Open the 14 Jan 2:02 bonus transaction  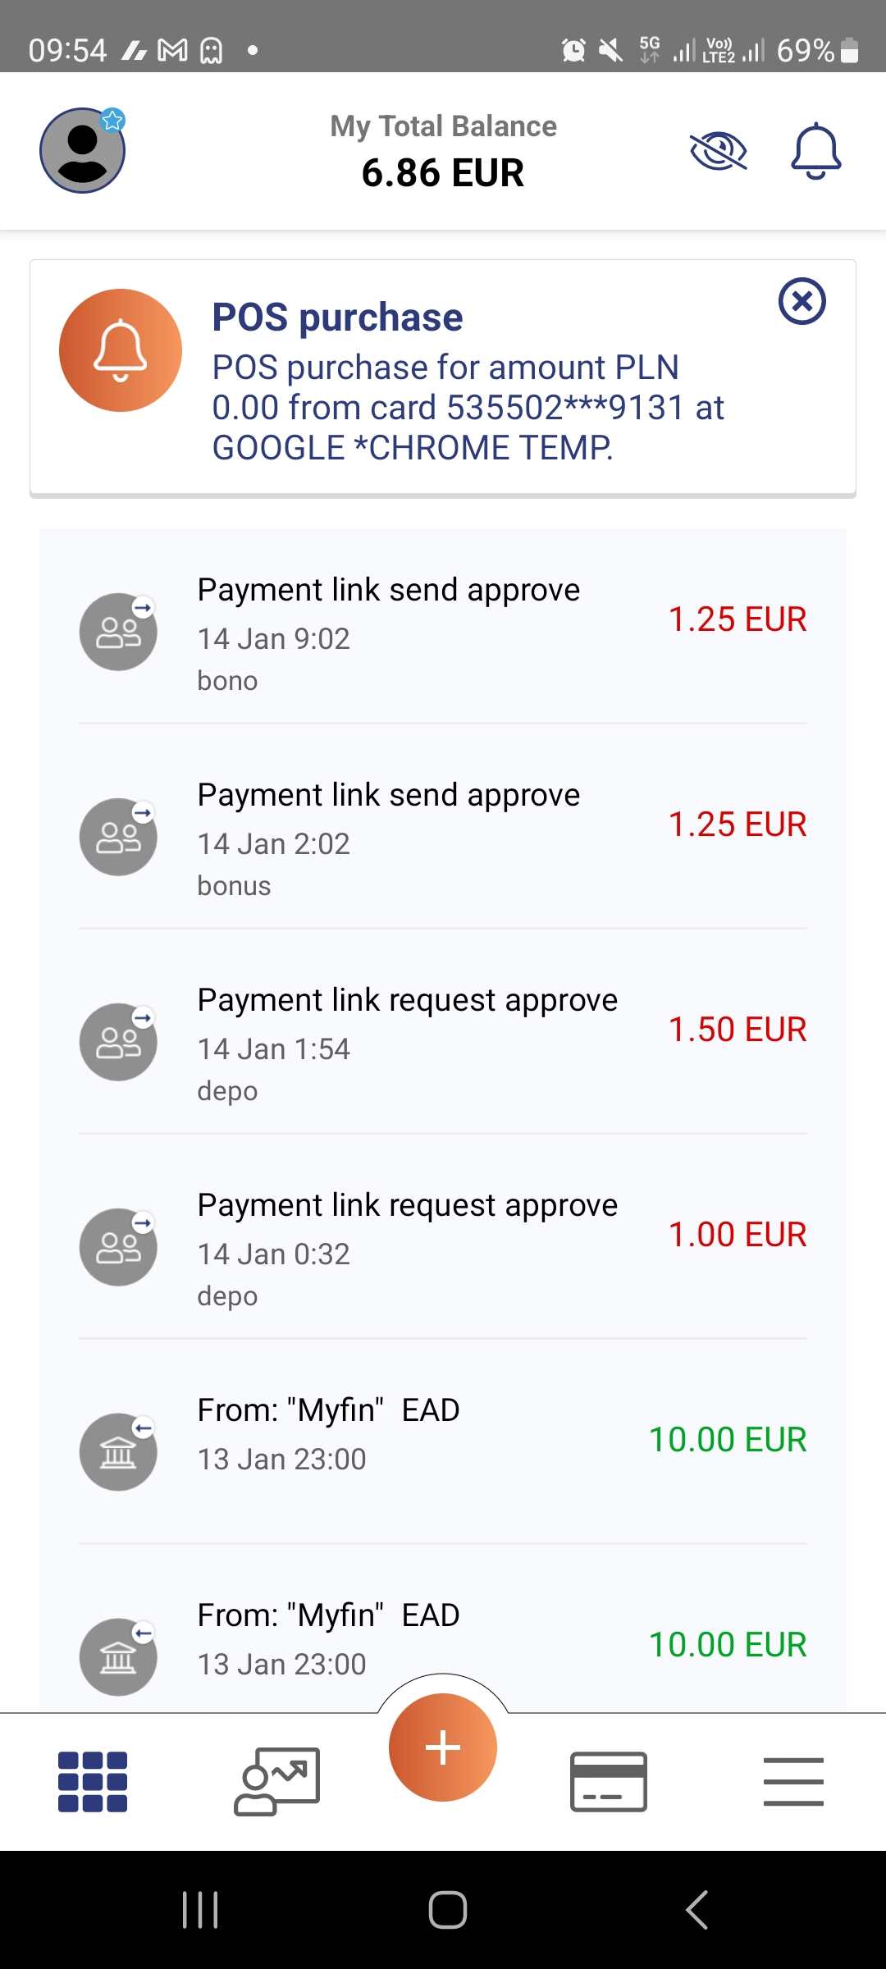coord(443,837)
